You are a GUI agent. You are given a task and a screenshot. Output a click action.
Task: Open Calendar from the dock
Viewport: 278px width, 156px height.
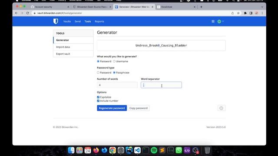coord(88,150)
